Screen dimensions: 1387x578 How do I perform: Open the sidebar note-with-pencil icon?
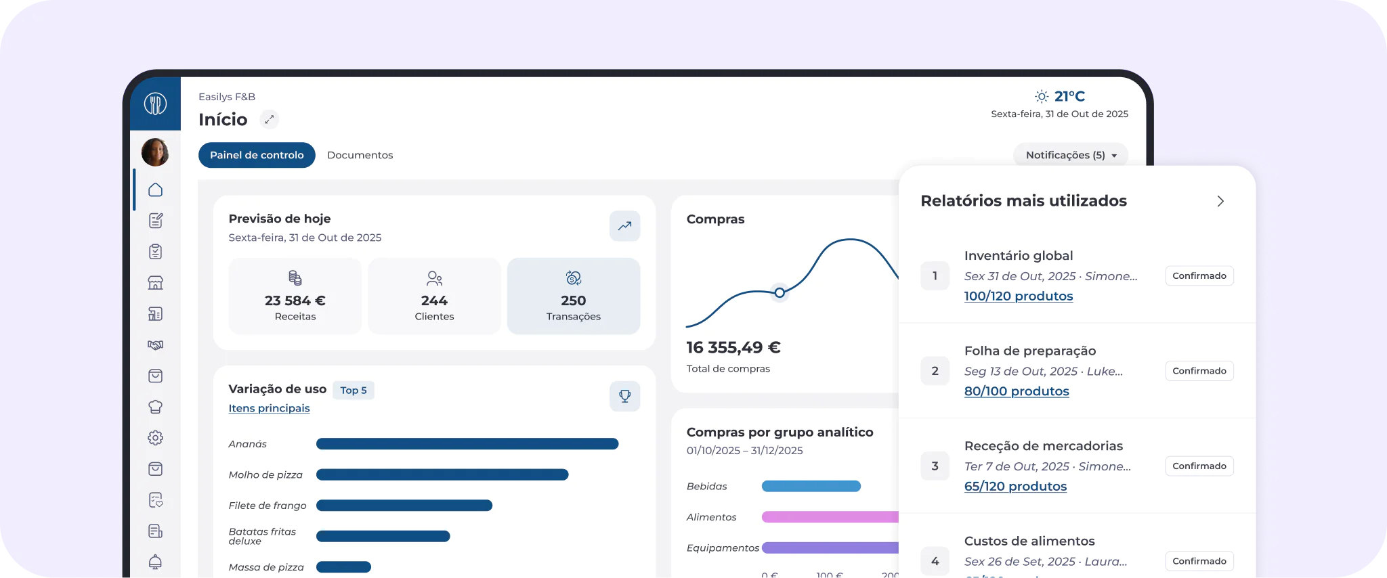[x=155, y=221]
